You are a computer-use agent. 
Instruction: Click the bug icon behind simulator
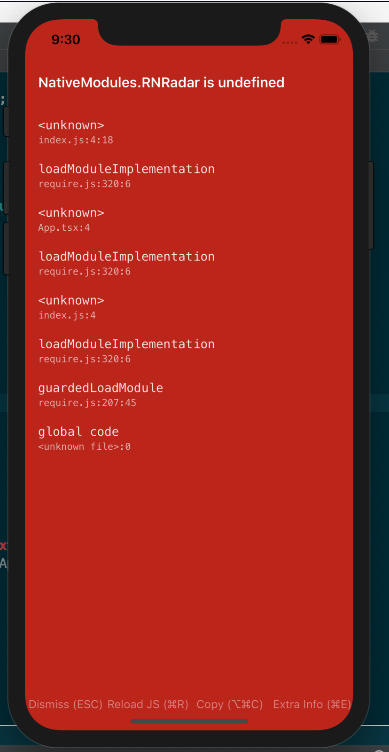(373, 35)
